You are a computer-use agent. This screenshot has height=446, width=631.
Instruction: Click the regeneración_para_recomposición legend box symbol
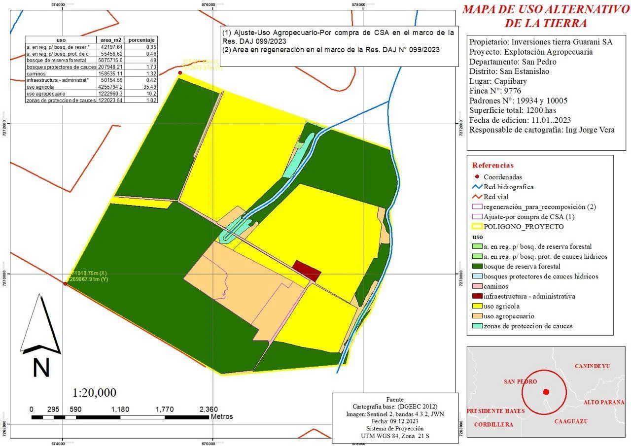pos(477,207)
